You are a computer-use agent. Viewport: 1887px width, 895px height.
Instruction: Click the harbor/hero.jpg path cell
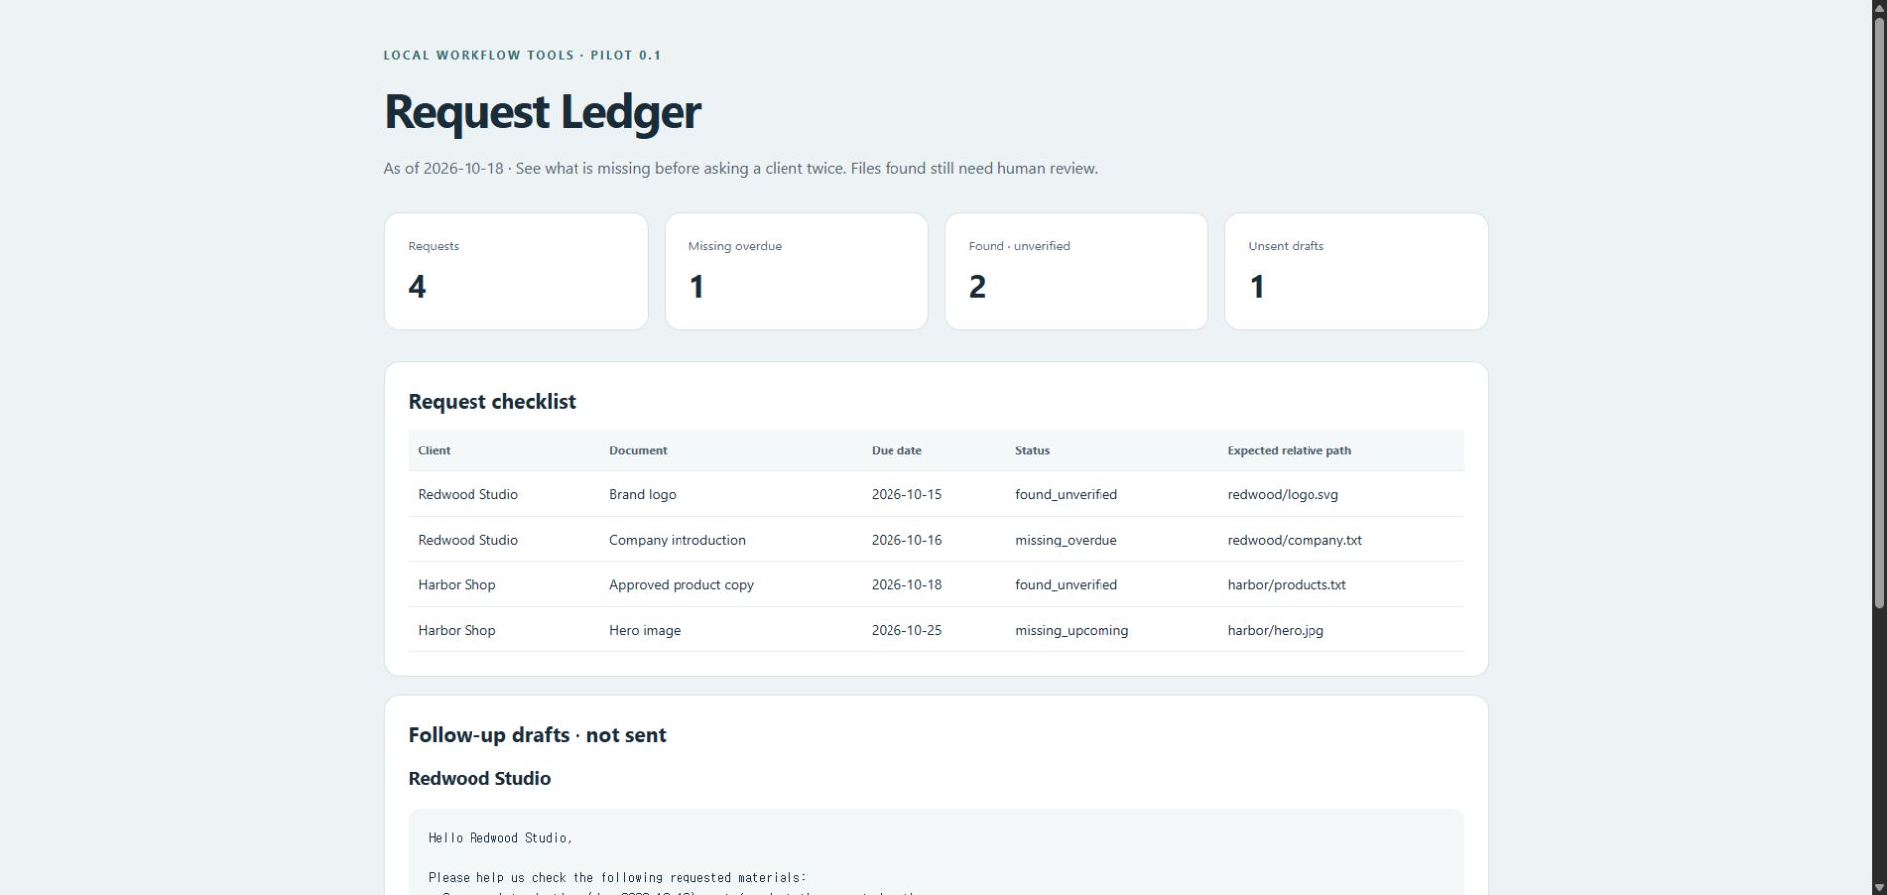pyautogui.click(x=1276, y=630)
